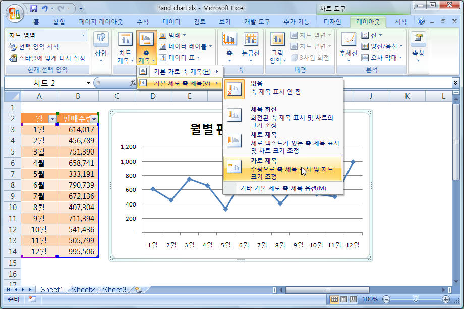Click the Save icon in quick access toolbar
Image resolution: width=464 pixels, height=309 pixels.
34,9
